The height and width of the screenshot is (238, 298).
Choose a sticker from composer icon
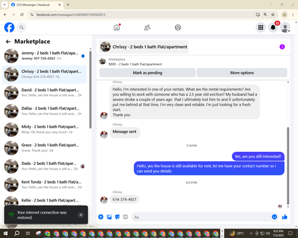click(x=117, y=217)
